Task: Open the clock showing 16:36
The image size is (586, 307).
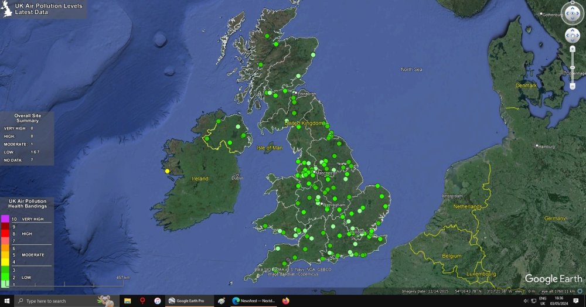Action: tap(559, 301)
